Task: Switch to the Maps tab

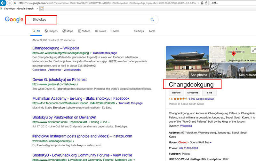Action: click(x=68, y=31)
